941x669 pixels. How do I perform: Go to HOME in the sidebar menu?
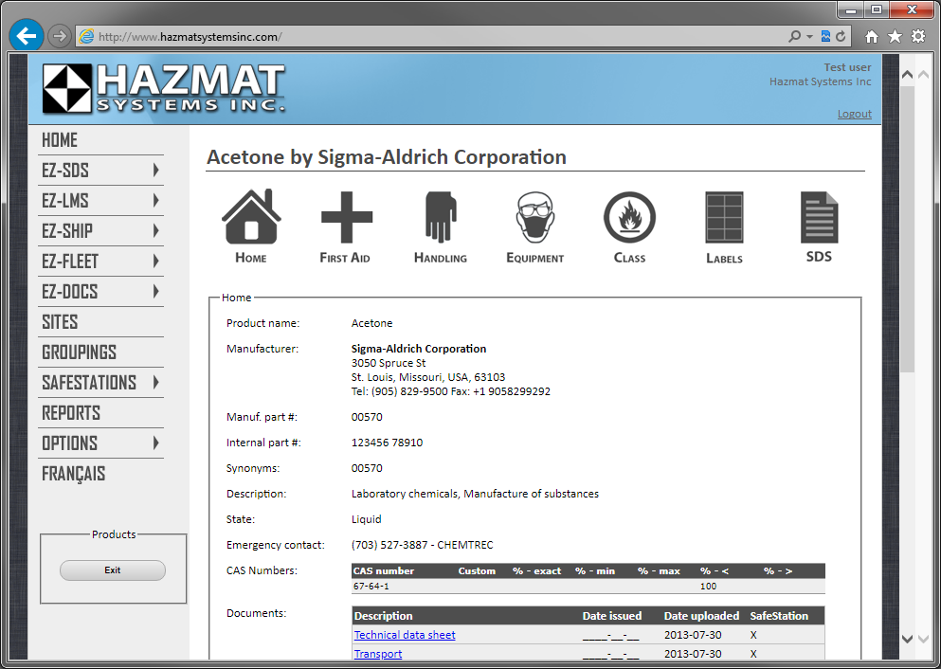(60, 140)
